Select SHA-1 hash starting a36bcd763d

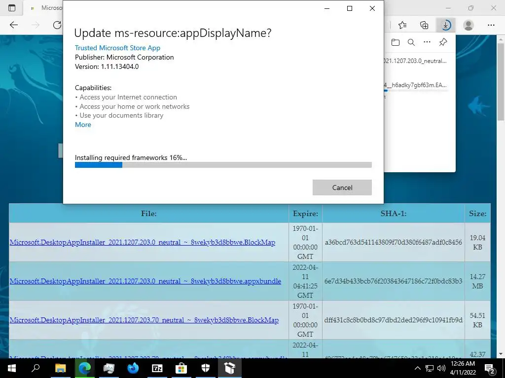point(393,242)
